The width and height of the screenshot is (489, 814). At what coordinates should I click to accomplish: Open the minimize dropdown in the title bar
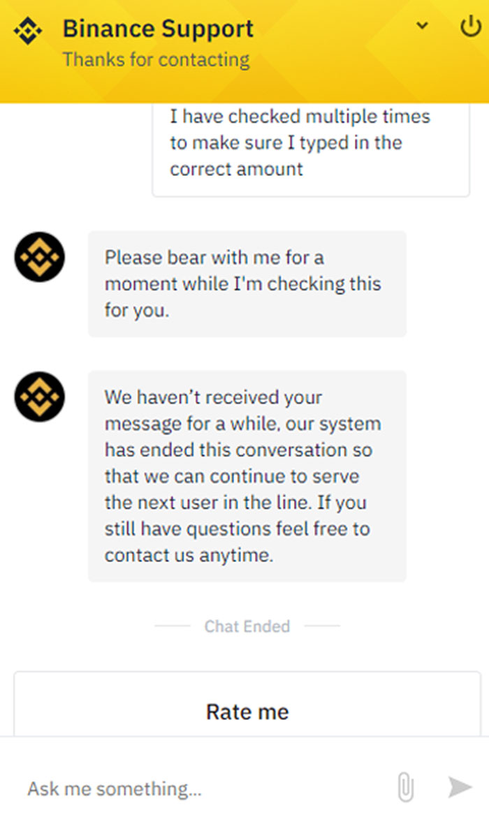[x=422, y=25]
